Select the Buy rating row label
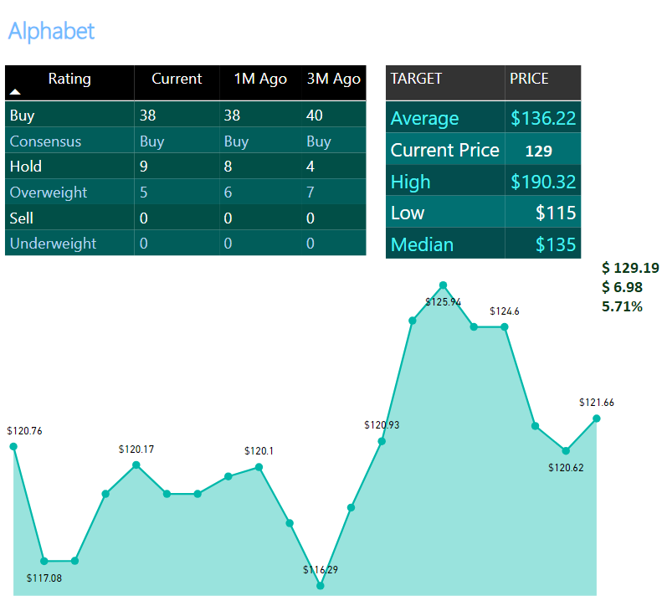Image resolution: width=662 pixels, height=606 pixels. (22, 116)
